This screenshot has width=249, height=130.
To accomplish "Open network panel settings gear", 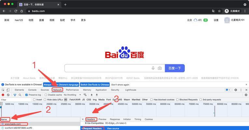I will (246, 95).
